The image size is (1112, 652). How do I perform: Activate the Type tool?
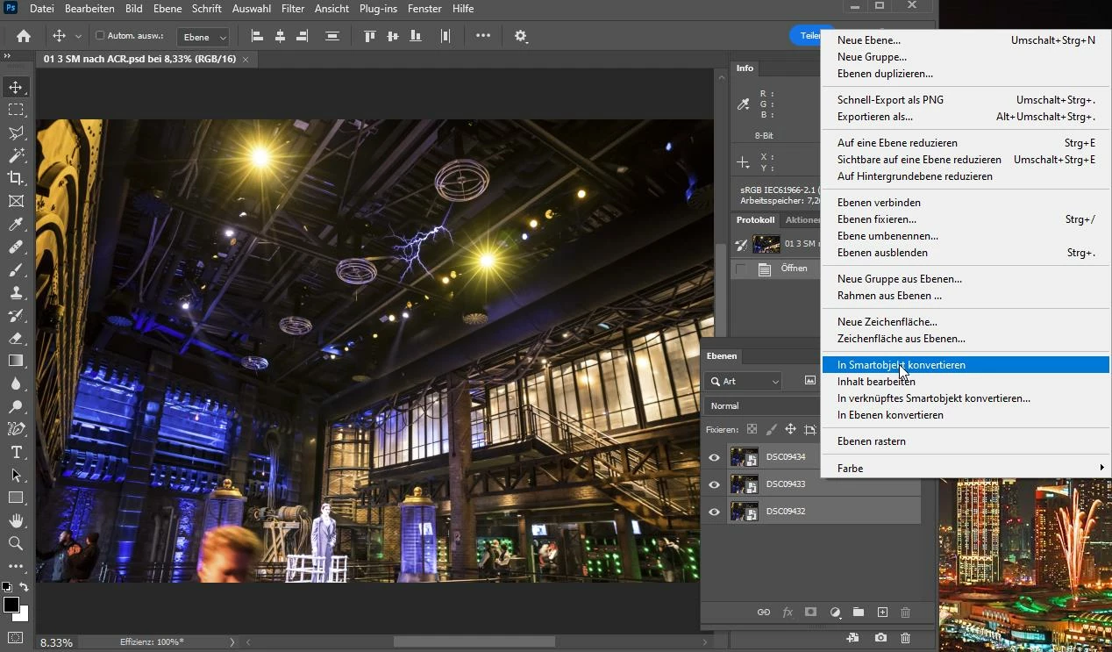pos(16,452)
